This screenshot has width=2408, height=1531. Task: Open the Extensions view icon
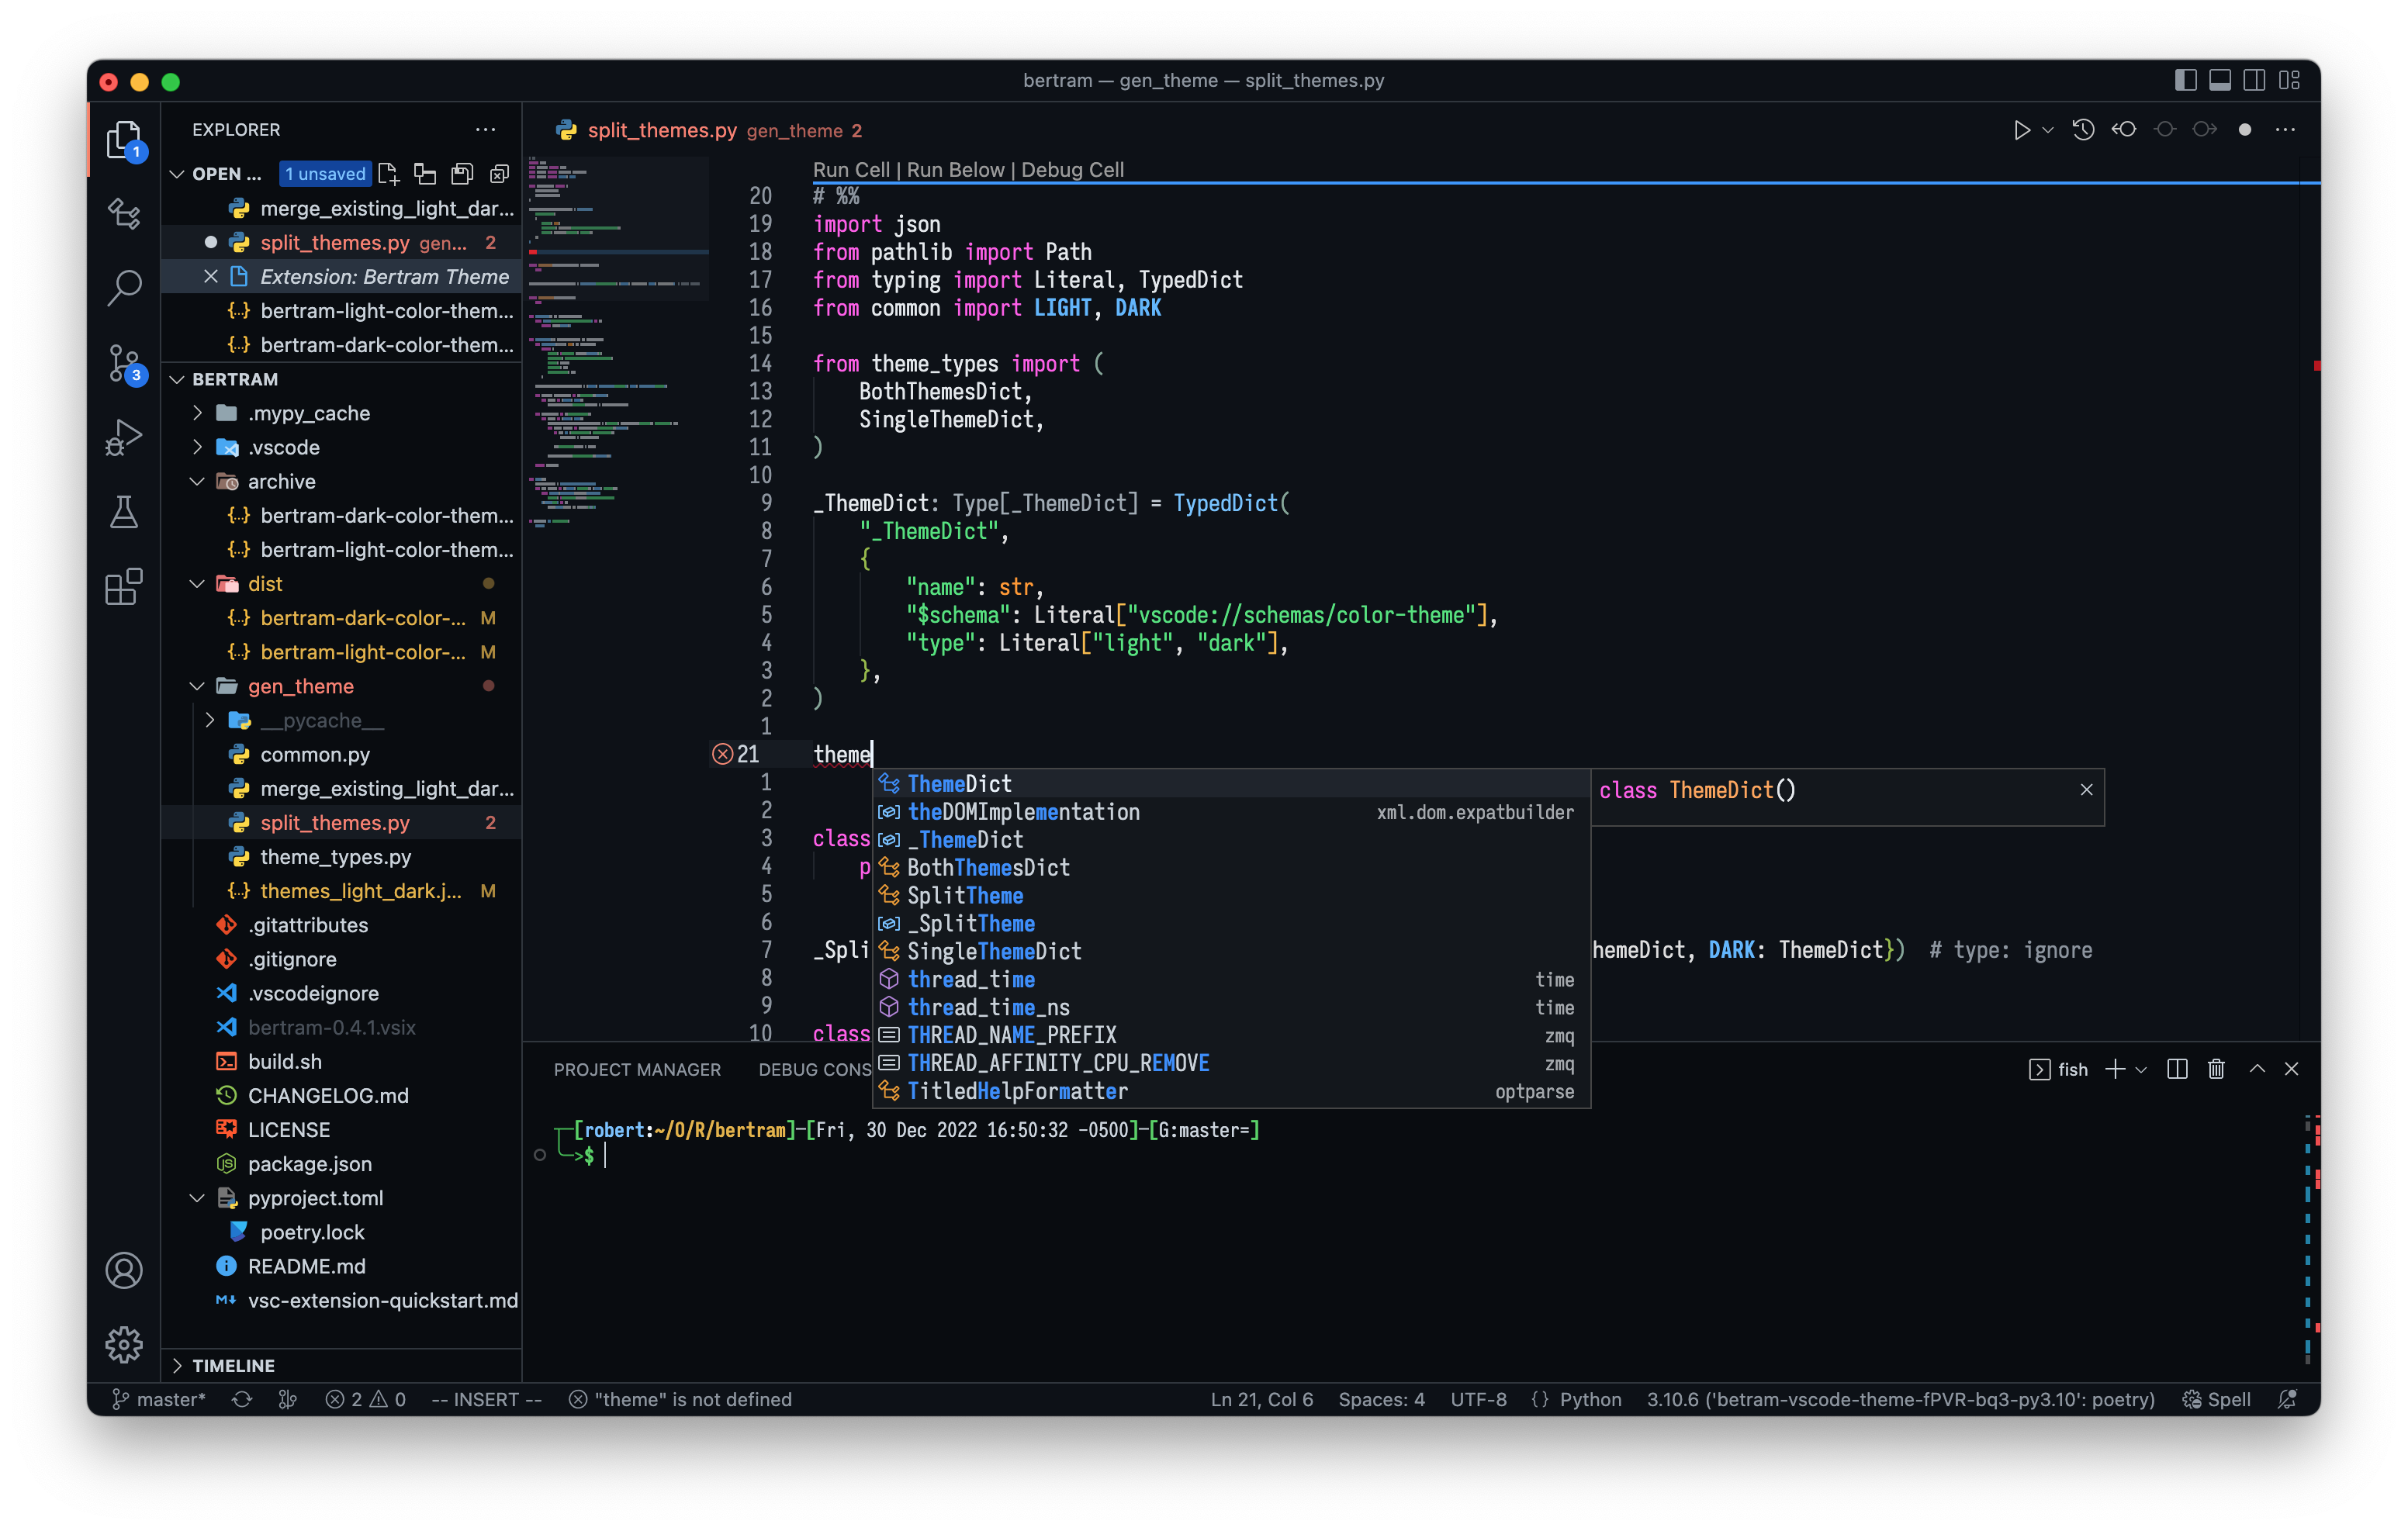click(x=124, y=587)
